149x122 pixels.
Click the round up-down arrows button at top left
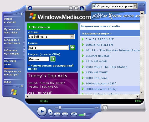coord(30,8)
